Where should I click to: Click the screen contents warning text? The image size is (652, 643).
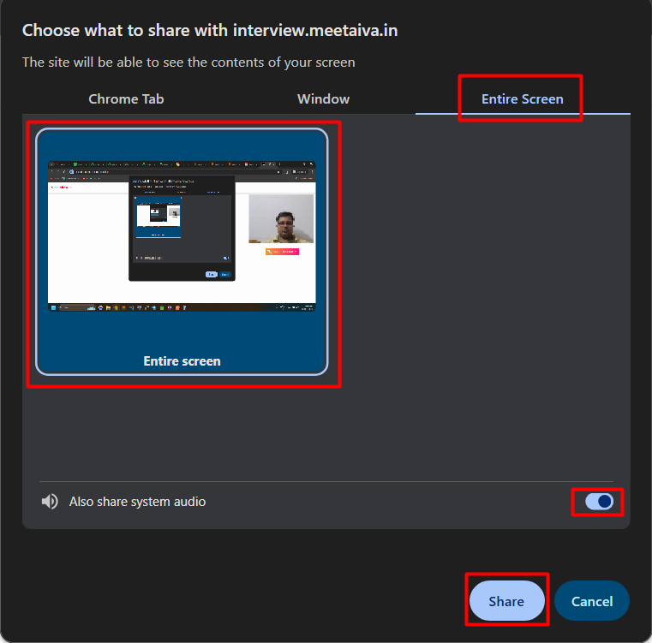coord(188,62)
